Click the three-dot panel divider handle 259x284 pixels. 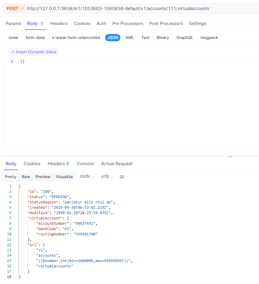tap(230, 156)
